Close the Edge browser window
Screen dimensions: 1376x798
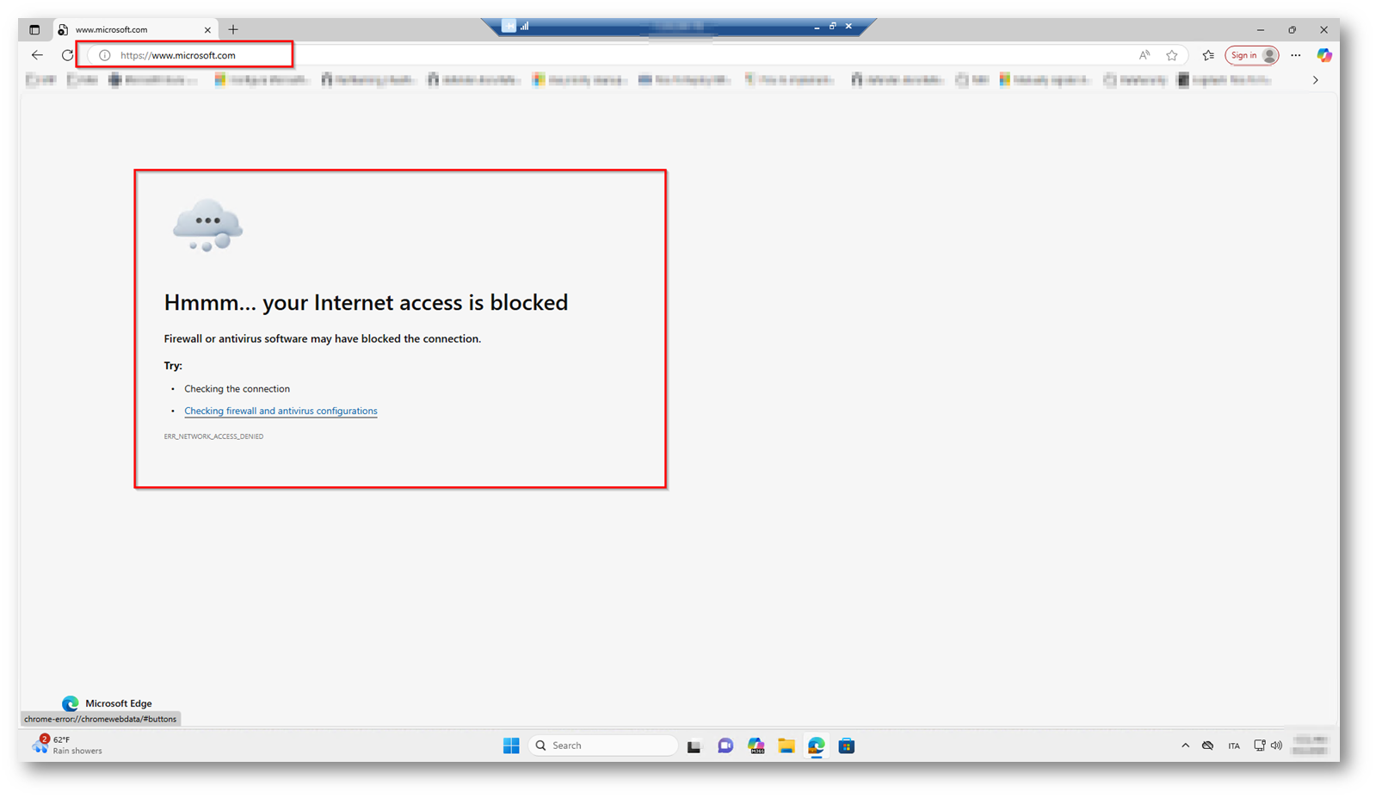coord(1324,29)
